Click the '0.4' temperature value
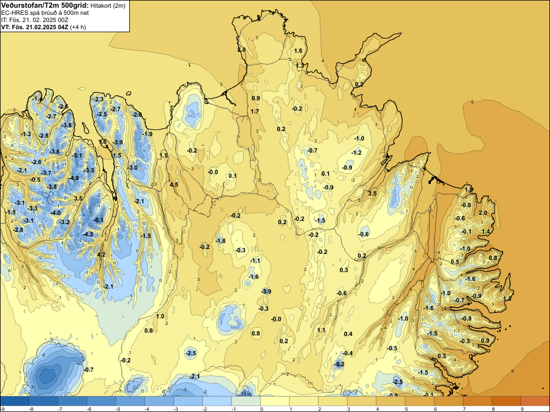Screen dimensions: 550x412 (x=348, y=334)
